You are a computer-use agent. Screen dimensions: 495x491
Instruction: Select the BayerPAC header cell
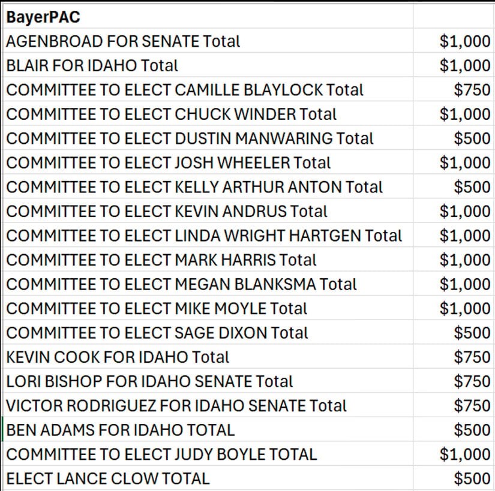pyautogui.click(x=43, y=17)
